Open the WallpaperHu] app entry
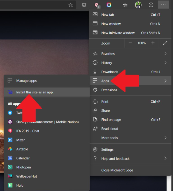173x191 pixels. point(47,176)
